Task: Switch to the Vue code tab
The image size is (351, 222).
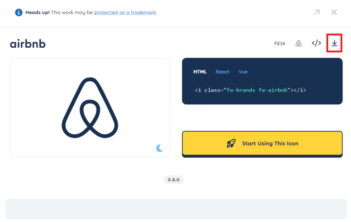Action: click(x=243, y=72)
